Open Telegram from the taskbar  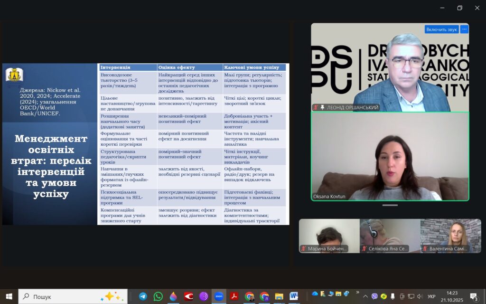click(143, 296)
